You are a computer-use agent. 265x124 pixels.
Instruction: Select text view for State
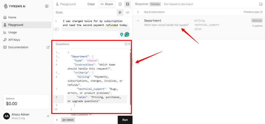120,12
